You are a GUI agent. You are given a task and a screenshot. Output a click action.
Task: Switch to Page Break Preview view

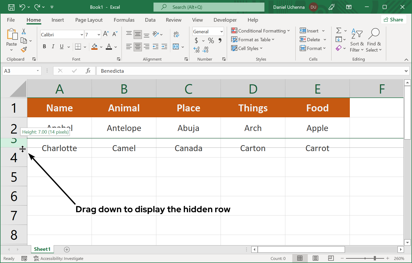331,258
